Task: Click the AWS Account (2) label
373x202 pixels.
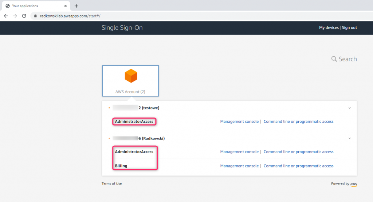Action: tap(130, 92)
